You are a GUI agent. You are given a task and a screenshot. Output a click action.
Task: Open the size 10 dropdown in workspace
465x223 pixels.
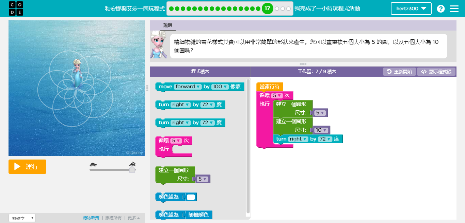321,130
